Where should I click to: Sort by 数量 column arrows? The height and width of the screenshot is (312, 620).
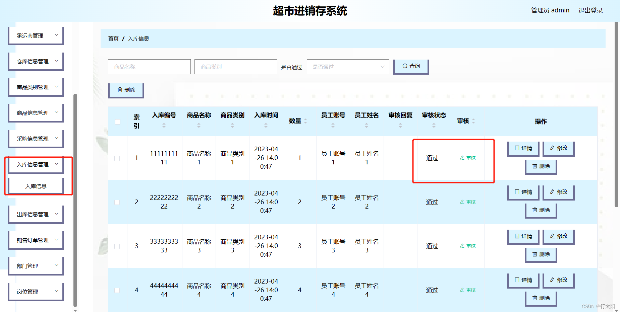305,121
